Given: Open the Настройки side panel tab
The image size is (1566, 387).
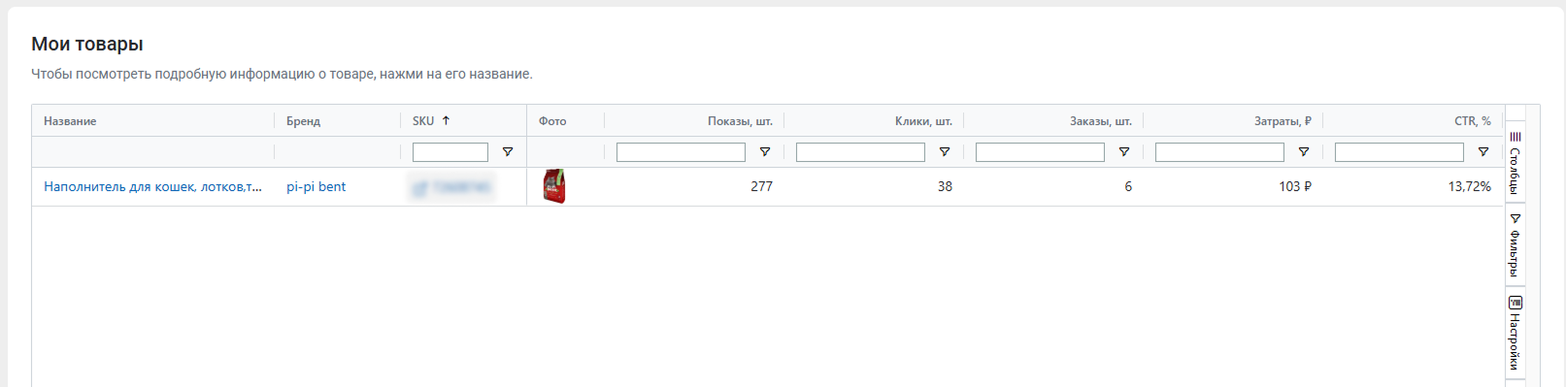Looking at the screenshot, I should (x=1516, y=334).
